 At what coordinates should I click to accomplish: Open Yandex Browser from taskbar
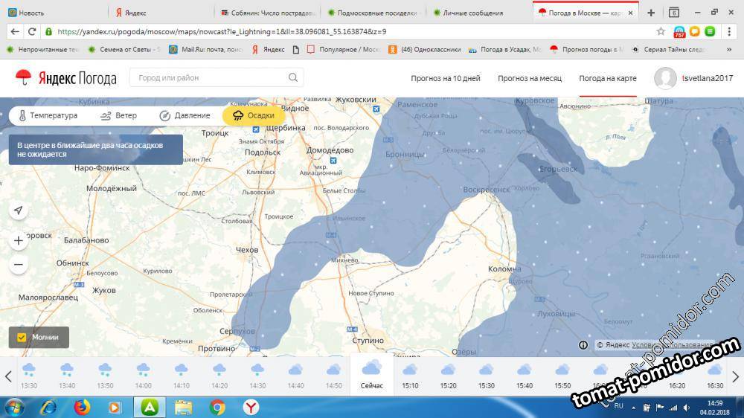(x=251, y=408)
